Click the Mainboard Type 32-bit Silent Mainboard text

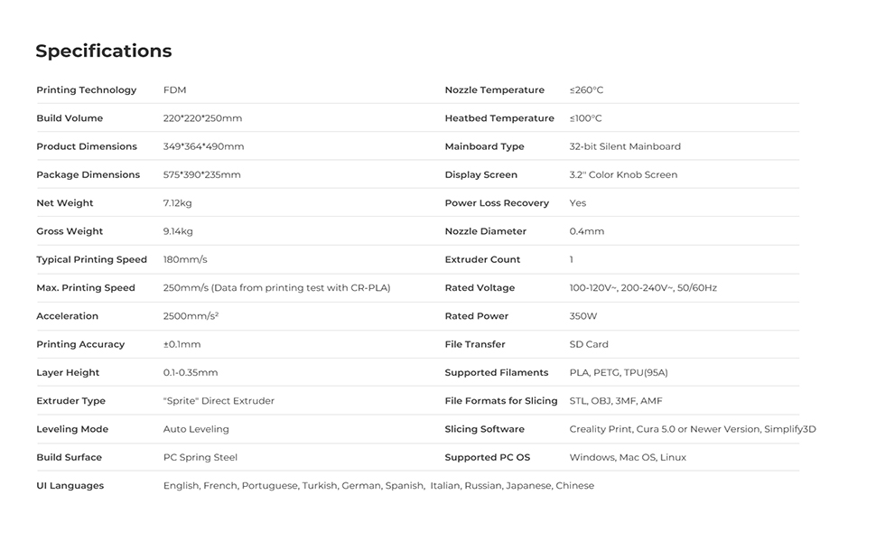pos(625,146)
